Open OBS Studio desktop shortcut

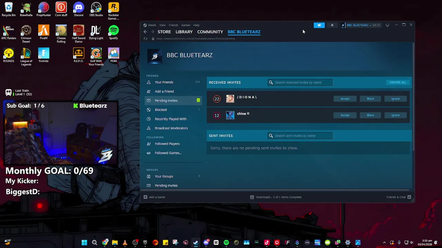click(x=96, y=10)
